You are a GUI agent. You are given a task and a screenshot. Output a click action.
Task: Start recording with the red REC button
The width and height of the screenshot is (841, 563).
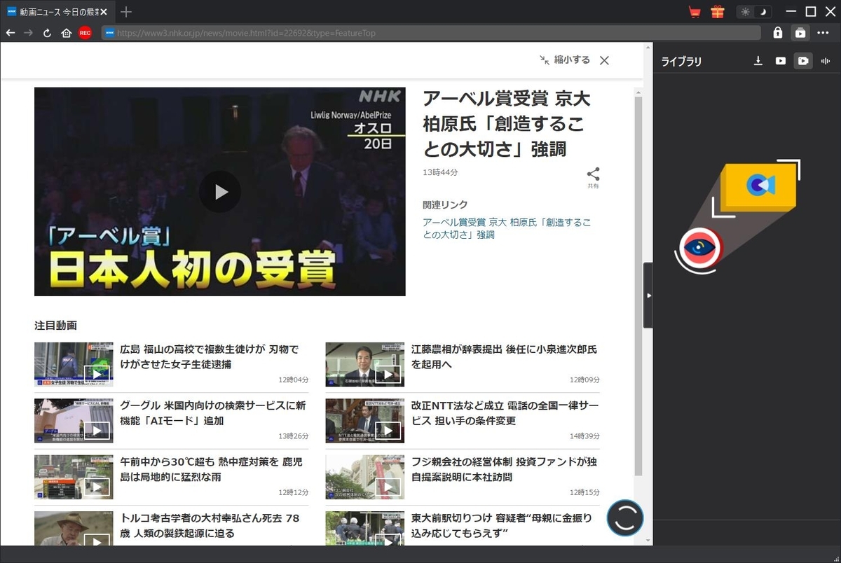tap(85, 33)
